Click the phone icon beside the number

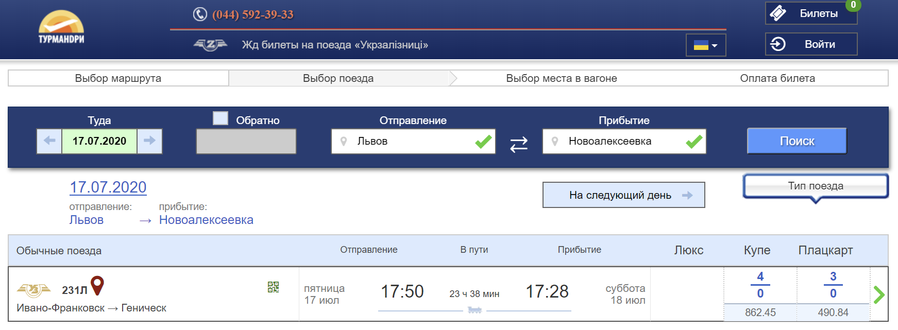point(200,14)
